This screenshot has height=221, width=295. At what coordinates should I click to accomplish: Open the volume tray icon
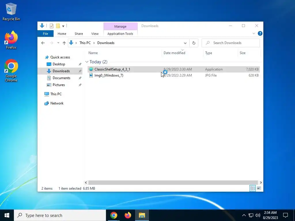pyautogui.click(x=258, y=215)
